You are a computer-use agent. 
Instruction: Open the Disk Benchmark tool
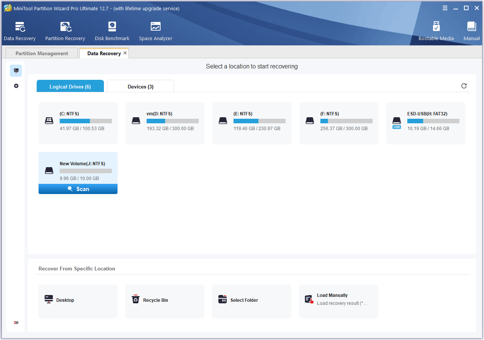[x=112, y=31]
